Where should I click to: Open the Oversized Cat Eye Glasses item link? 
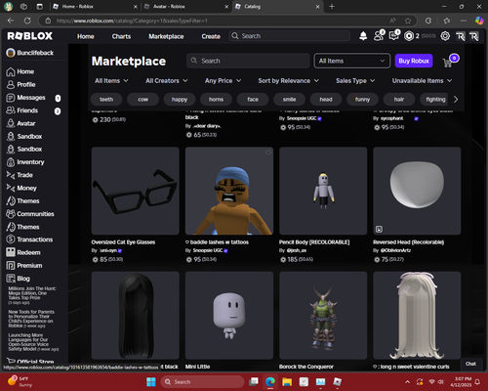pos(123,242)
